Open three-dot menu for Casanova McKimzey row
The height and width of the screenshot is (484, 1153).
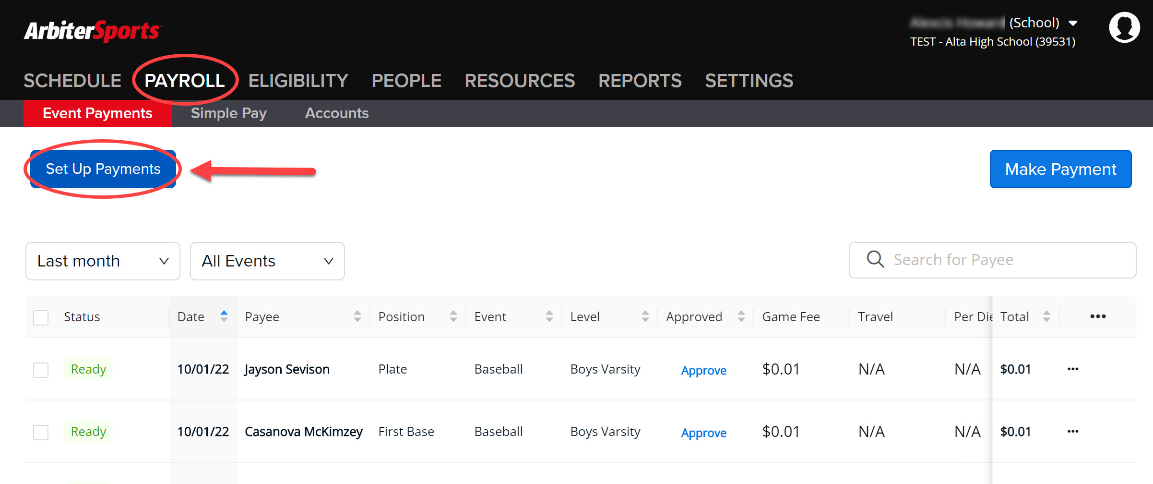tap(1073, 432)
